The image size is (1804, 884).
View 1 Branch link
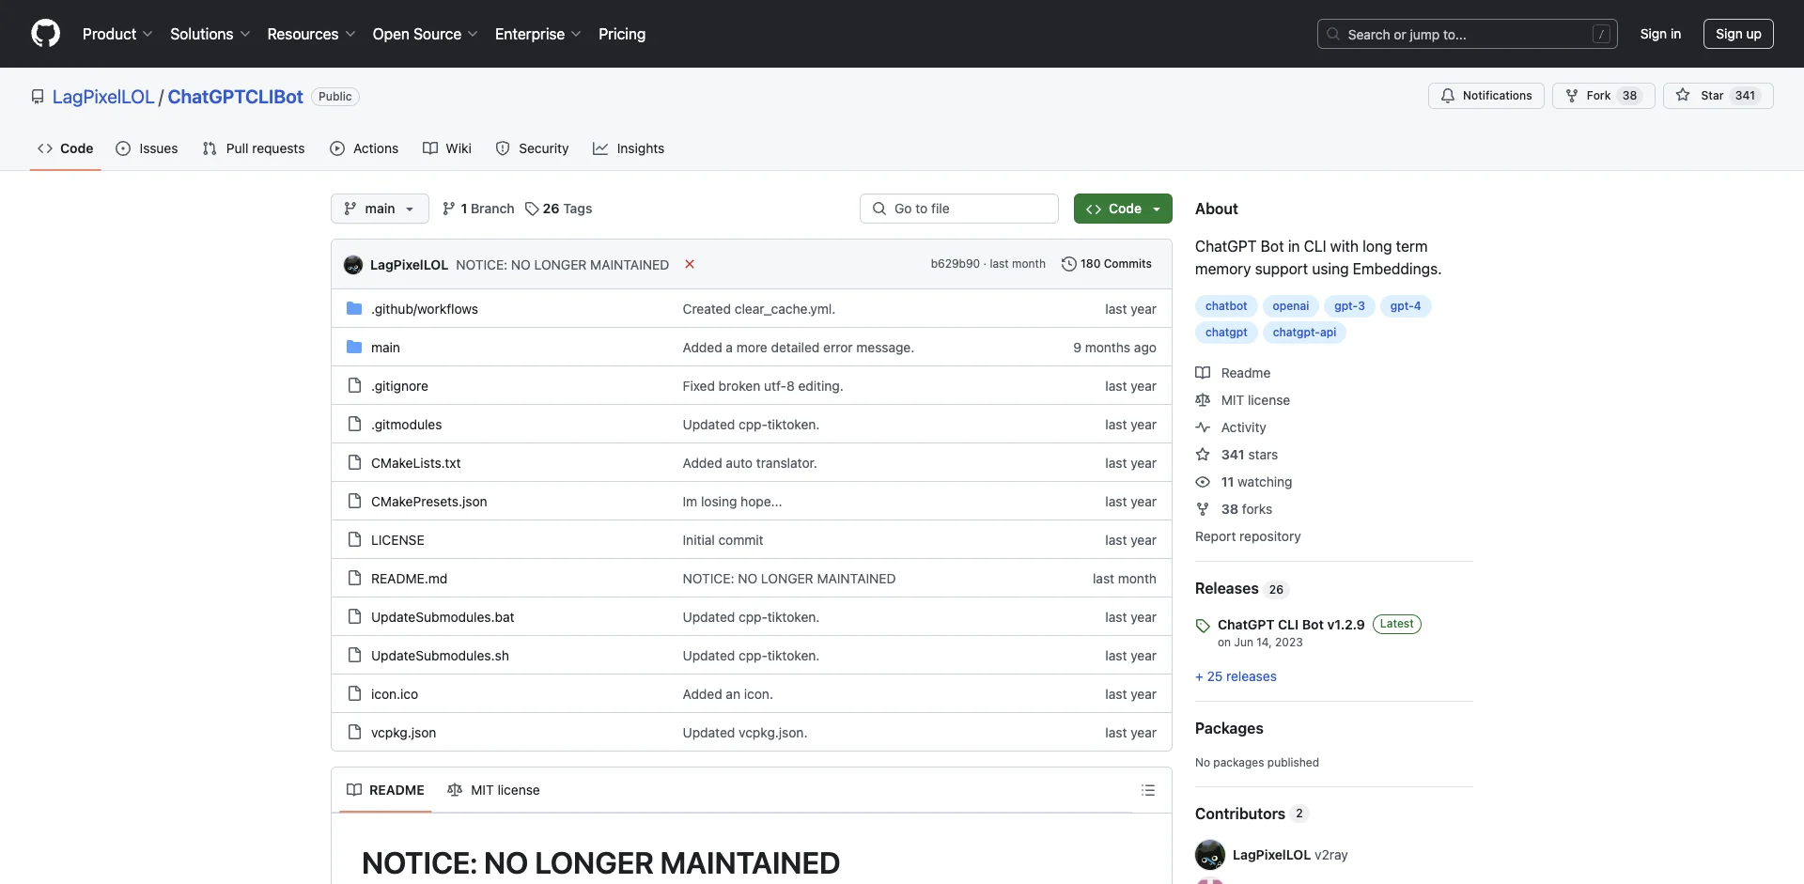478,209
